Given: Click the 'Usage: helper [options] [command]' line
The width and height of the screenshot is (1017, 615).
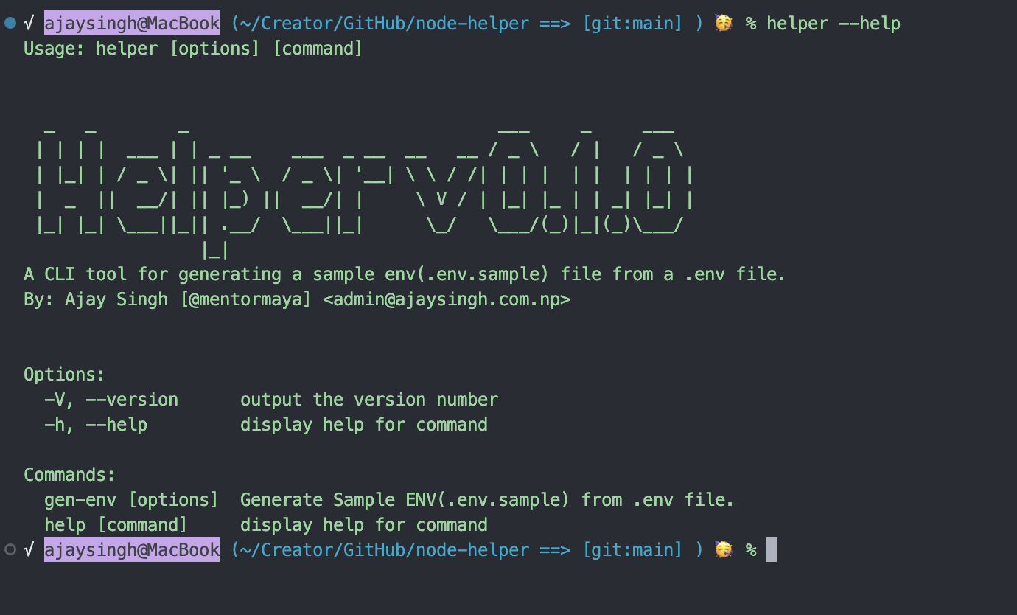Looking at the screenshot, I should (193, 49).
